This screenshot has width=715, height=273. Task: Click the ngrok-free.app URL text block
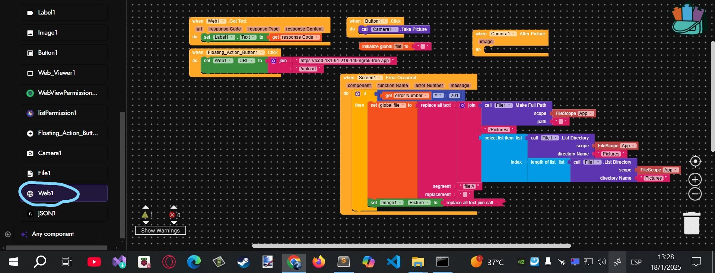coord(344,61)
